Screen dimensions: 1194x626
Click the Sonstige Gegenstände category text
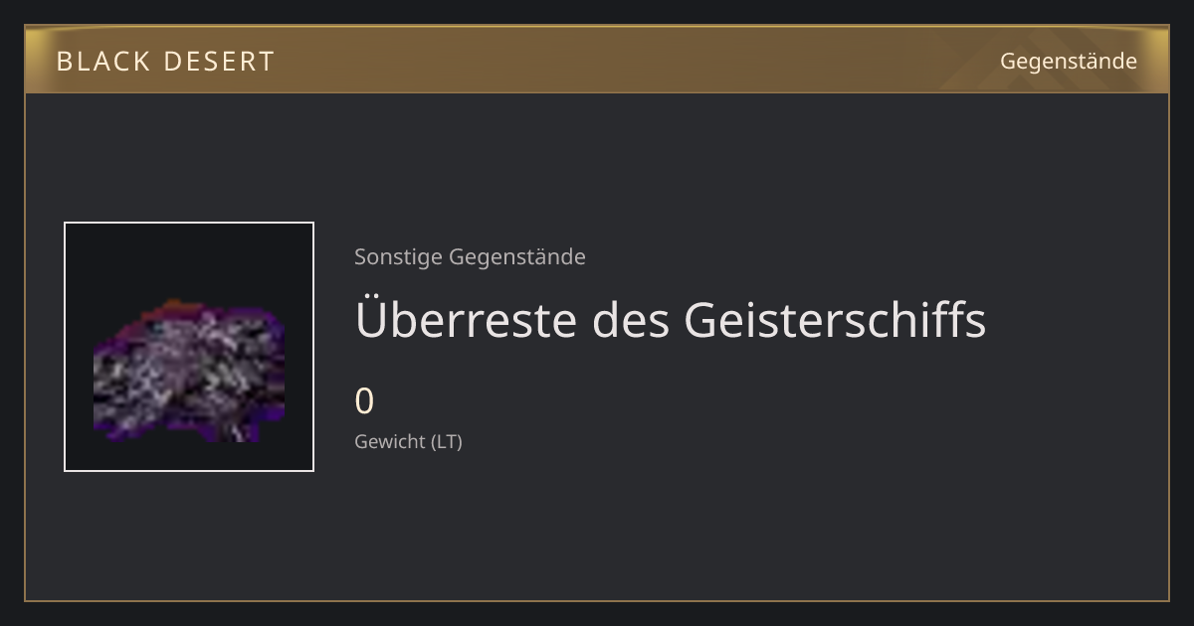[470, 257]
